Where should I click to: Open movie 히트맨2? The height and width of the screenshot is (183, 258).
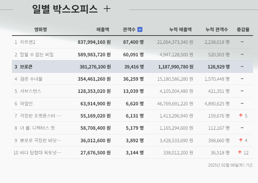28,42
